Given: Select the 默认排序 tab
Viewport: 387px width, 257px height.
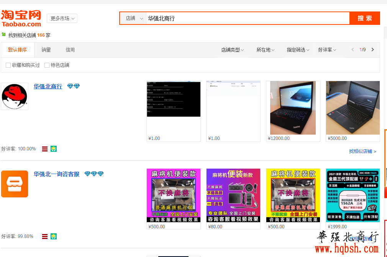Looking at the screenshot, I should point(17,50).
